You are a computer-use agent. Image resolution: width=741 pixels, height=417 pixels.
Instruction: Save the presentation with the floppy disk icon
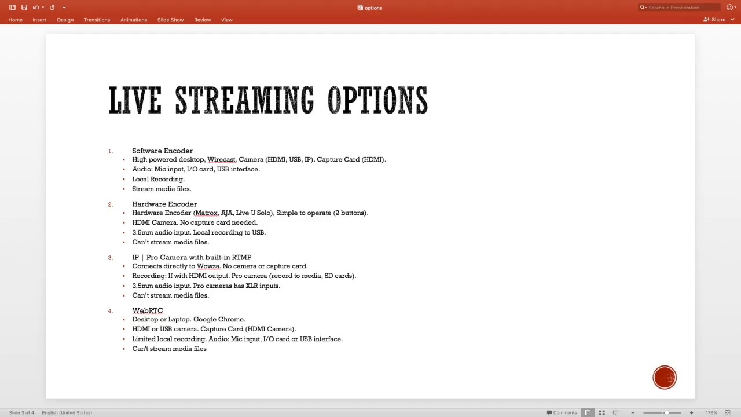point(24,8)
